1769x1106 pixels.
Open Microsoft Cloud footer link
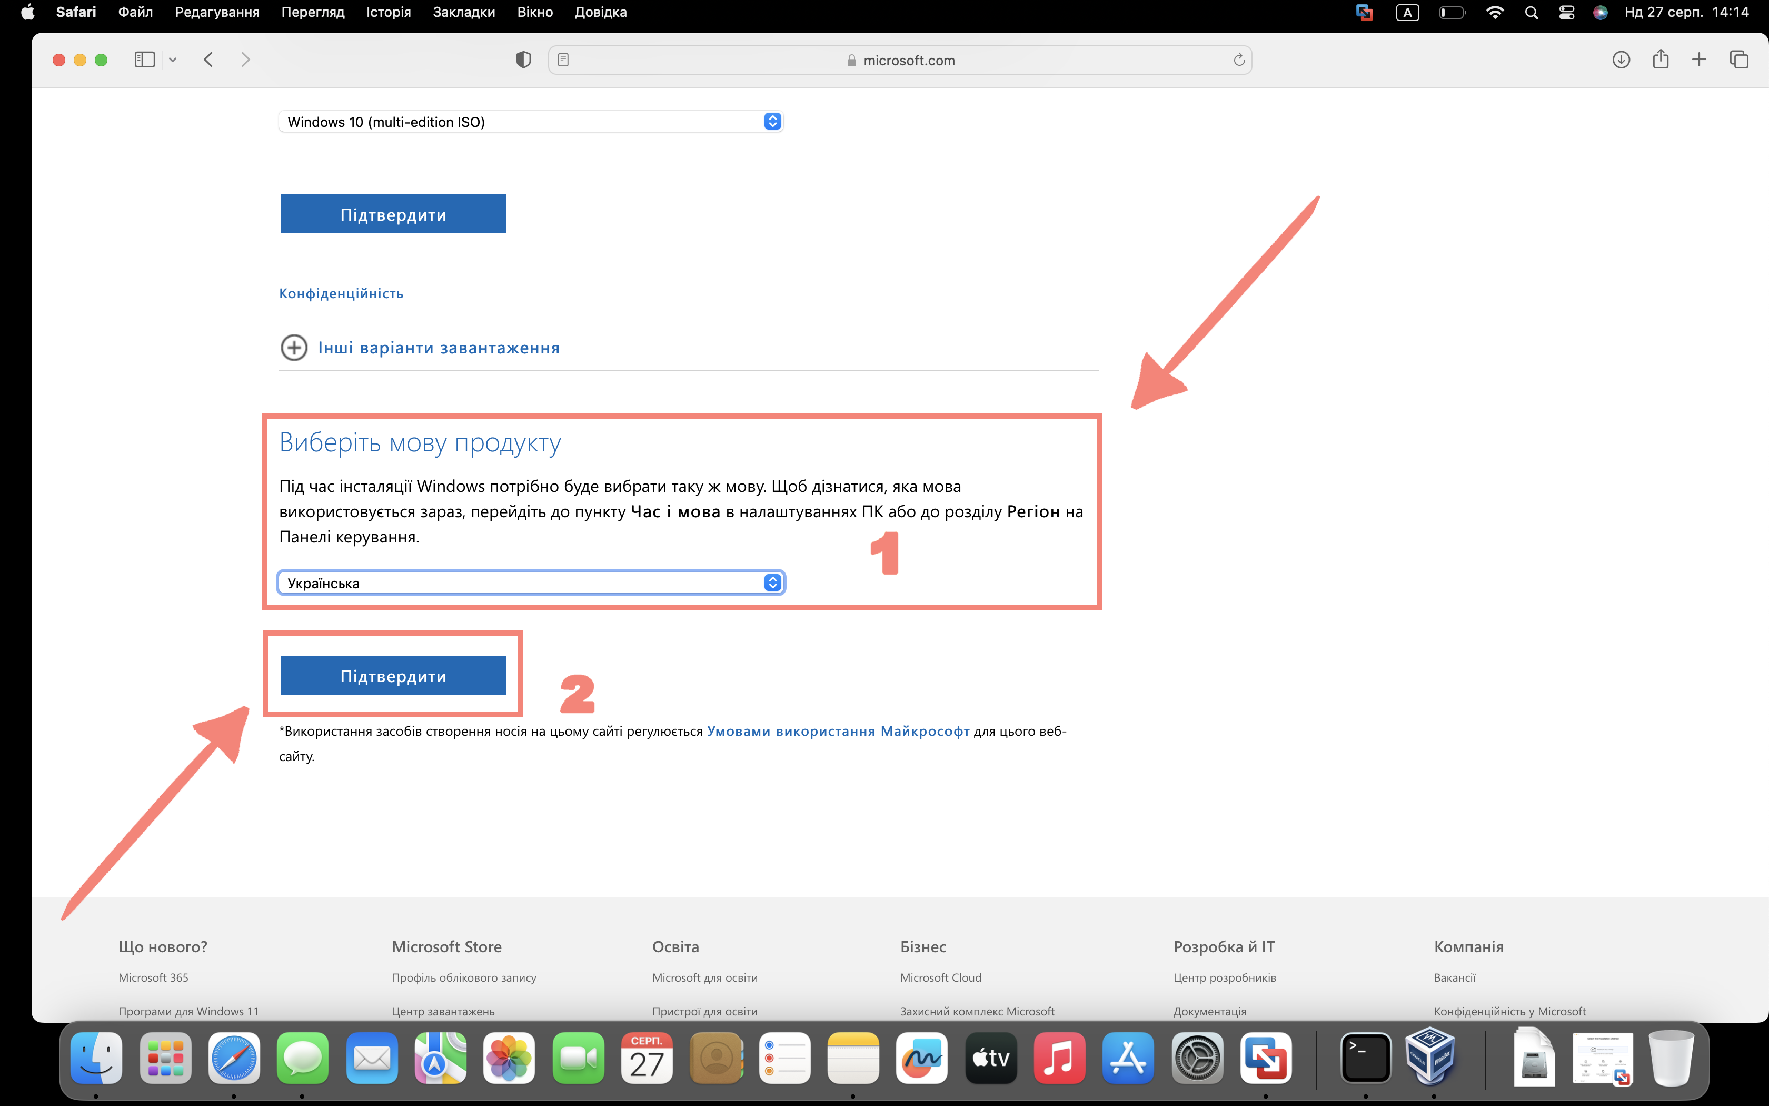(x=941, y=977)
